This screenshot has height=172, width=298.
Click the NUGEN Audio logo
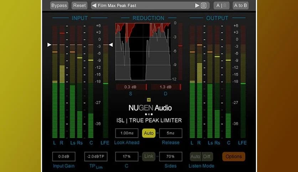150,108
